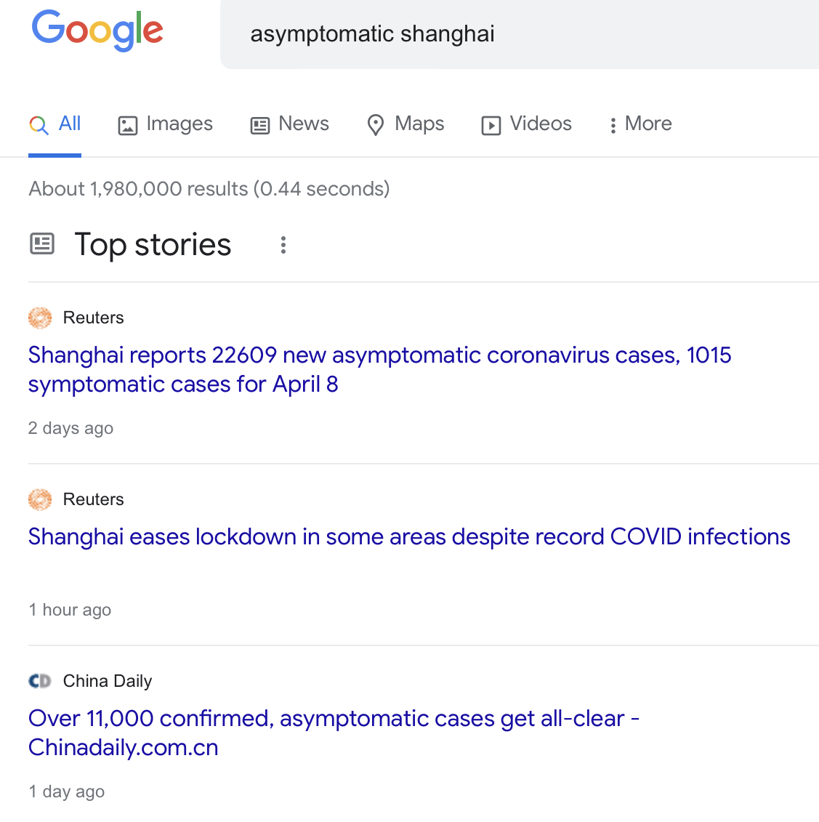The image size is (819, 822).
Task: Click the Google logo
Action: [97, 31]
